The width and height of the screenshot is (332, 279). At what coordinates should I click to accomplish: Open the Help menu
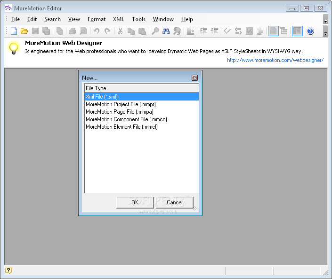point(187,19)
